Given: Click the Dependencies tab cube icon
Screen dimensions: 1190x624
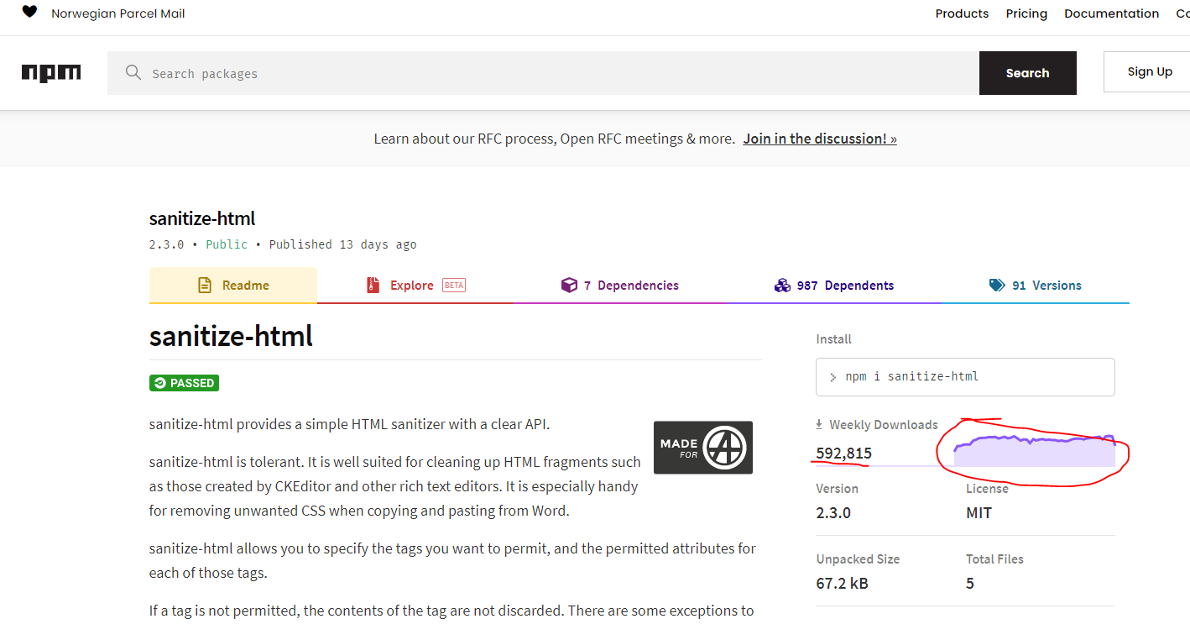Looking at the screenshot, I should click(x=569, y=286).
